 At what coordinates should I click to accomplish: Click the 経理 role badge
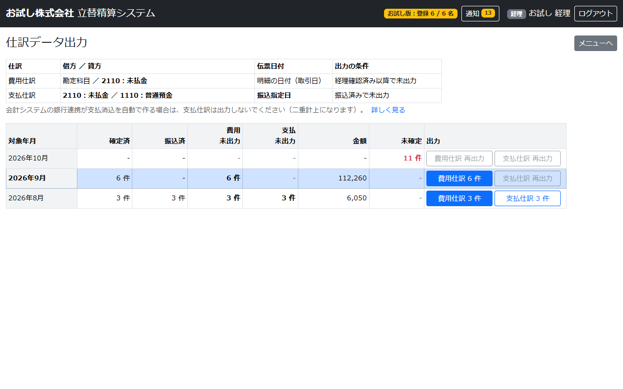pos(516,14)
